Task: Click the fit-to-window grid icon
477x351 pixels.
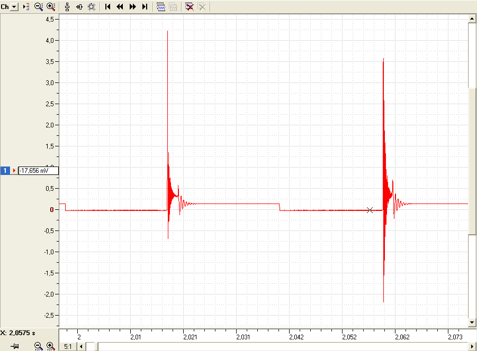Action: tap(92, 7)
